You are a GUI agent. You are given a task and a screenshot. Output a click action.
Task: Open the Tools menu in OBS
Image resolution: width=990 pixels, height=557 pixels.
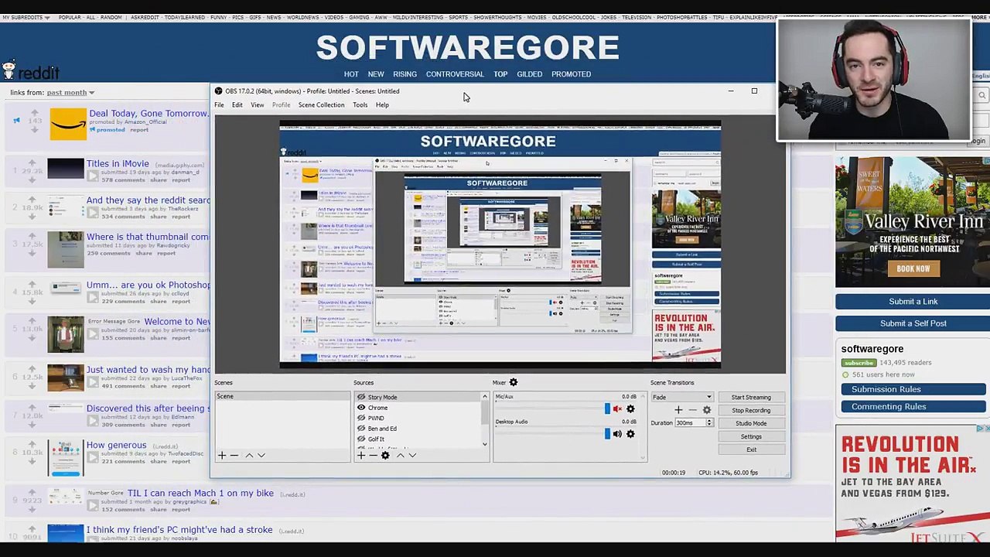click(360, 105)
